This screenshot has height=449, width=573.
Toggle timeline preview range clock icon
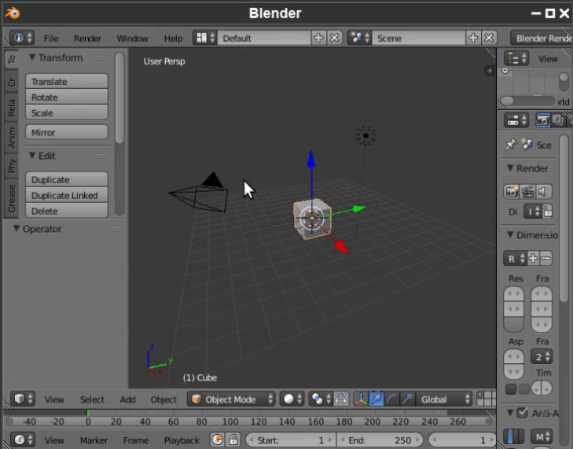point(218,440)
